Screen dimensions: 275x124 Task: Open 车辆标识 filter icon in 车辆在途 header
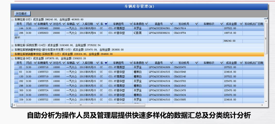tap(221, 63)
